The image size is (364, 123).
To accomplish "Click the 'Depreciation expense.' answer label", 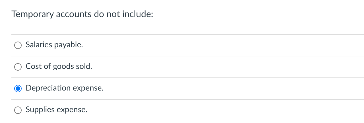I will click(x=65, y=88).
